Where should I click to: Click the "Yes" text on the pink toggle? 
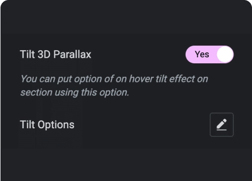tap(202, 54)
